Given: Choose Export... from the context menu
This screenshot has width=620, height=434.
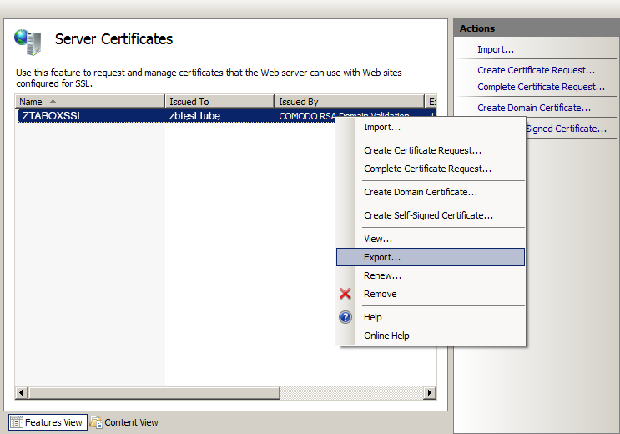Looking at the screenshot, I should pos(382,257).
